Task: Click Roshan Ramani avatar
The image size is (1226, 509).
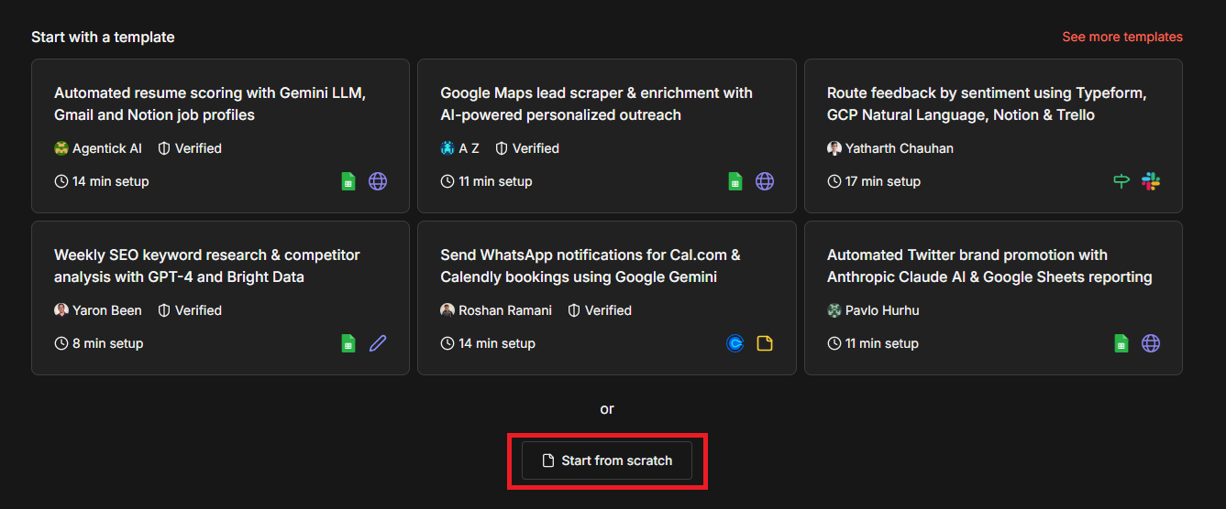Action: pyautogui.click(x=447, y=310)
